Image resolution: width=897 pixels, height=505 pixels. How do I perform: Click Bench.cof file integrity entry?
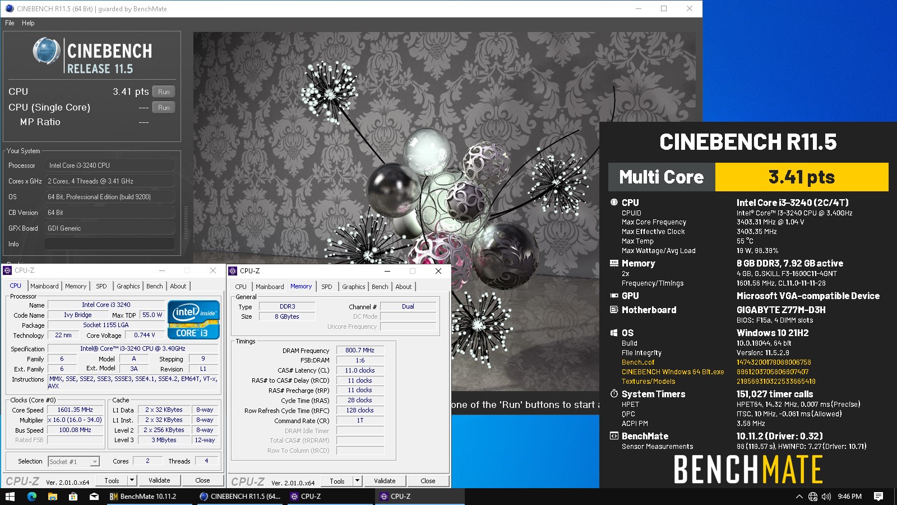tap(637, 362)
